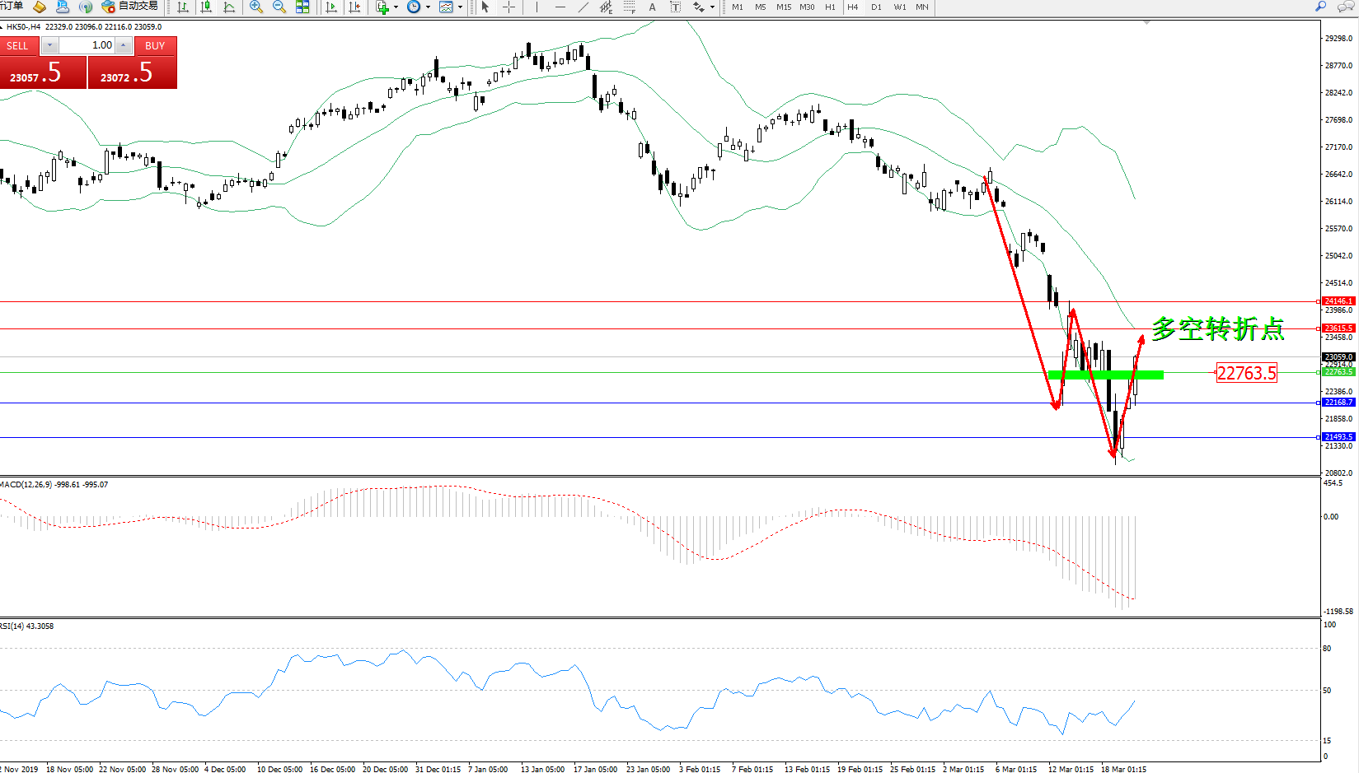This screenshot has width=1359, height=773.
Task: Click the tile windows grid icon
Action: click(x=302, y=7)
